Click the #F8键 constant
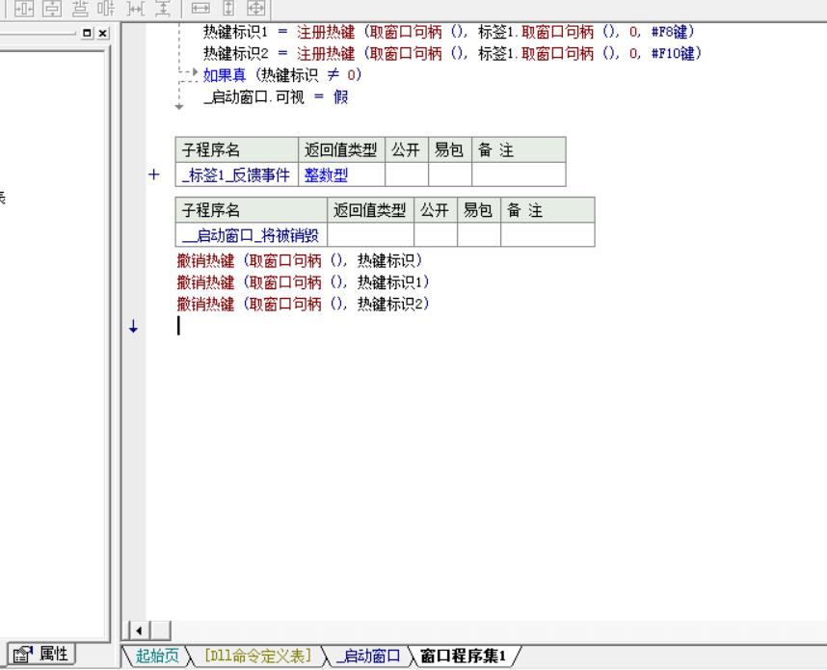Screen dimensions: 827x670 [x=670, y=32]
